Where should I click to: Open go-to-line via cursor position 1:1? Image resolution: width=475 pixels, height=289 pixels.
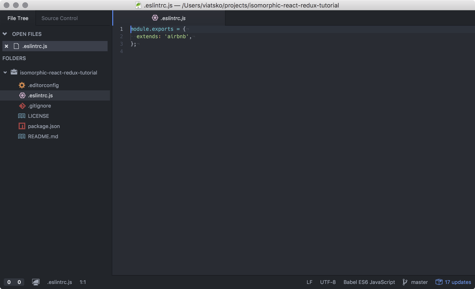pos(83,282)
